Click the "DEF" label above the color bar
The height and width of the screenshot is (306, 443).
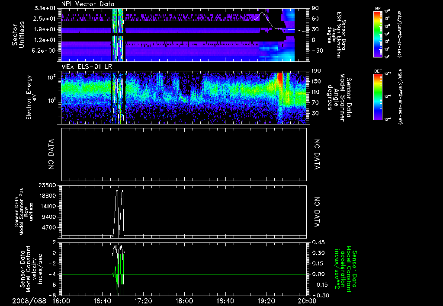coord(378,71)
